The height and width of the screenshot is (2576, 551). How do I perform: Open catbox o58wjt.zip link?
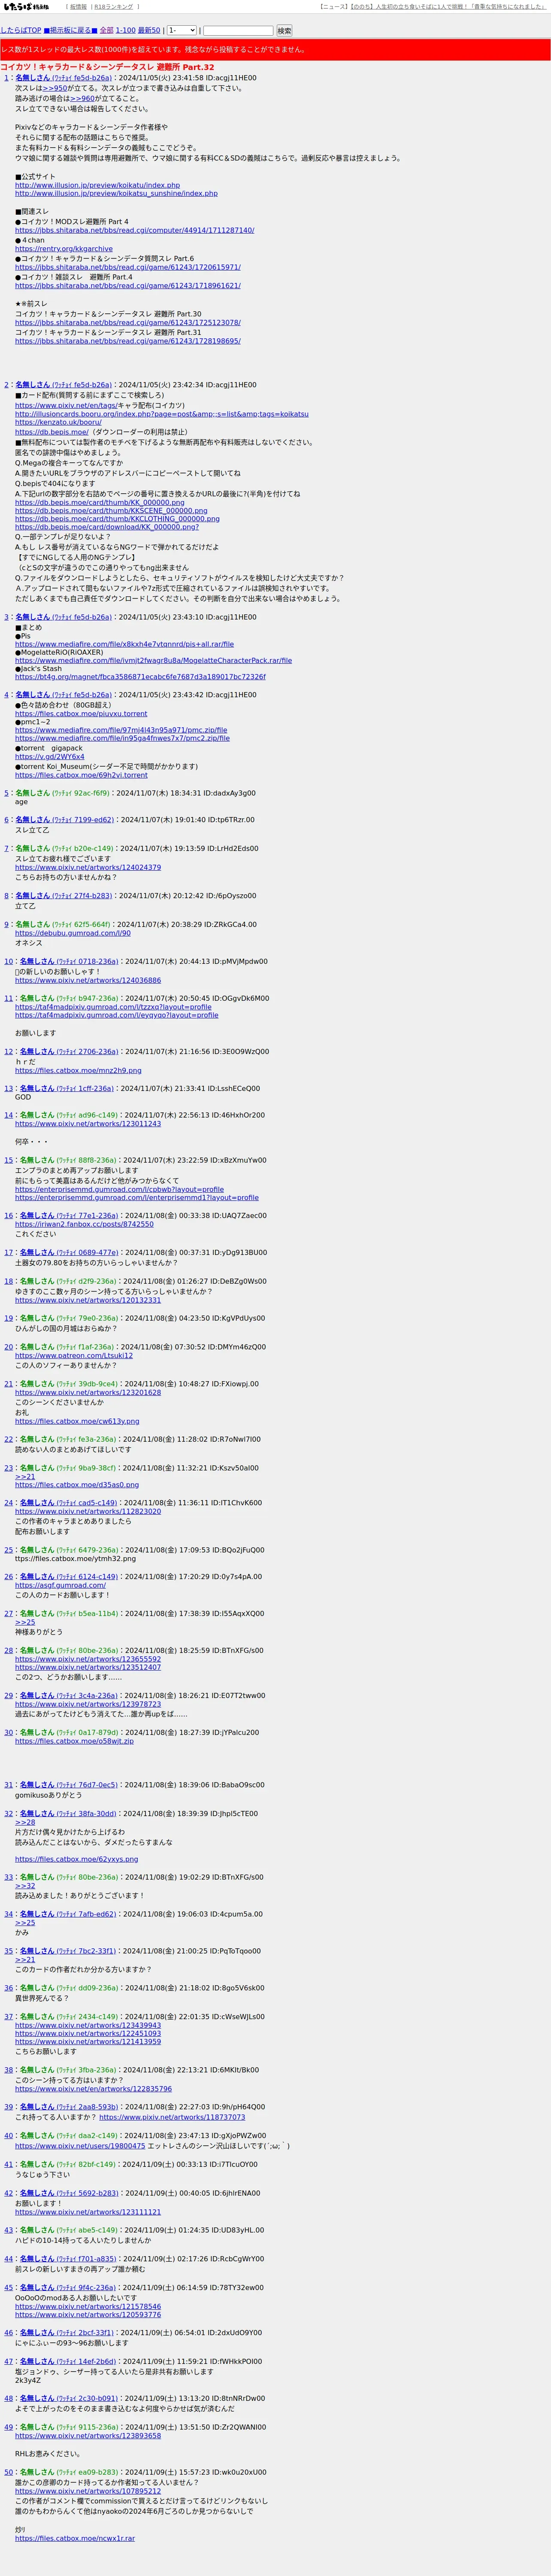tap(74, 1741)
